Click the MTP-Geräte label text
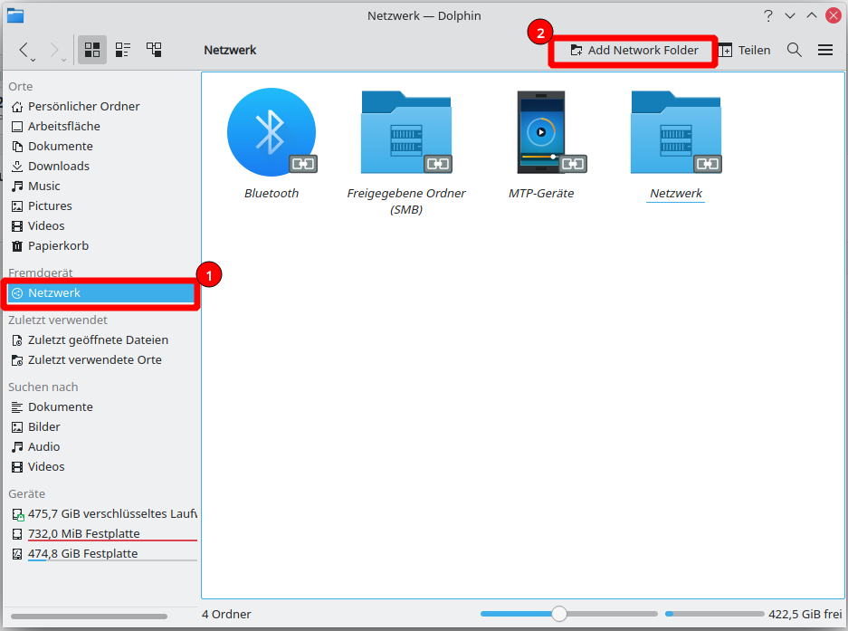The image size is (848, 631). pyautogui.click(x=541, y=193)
